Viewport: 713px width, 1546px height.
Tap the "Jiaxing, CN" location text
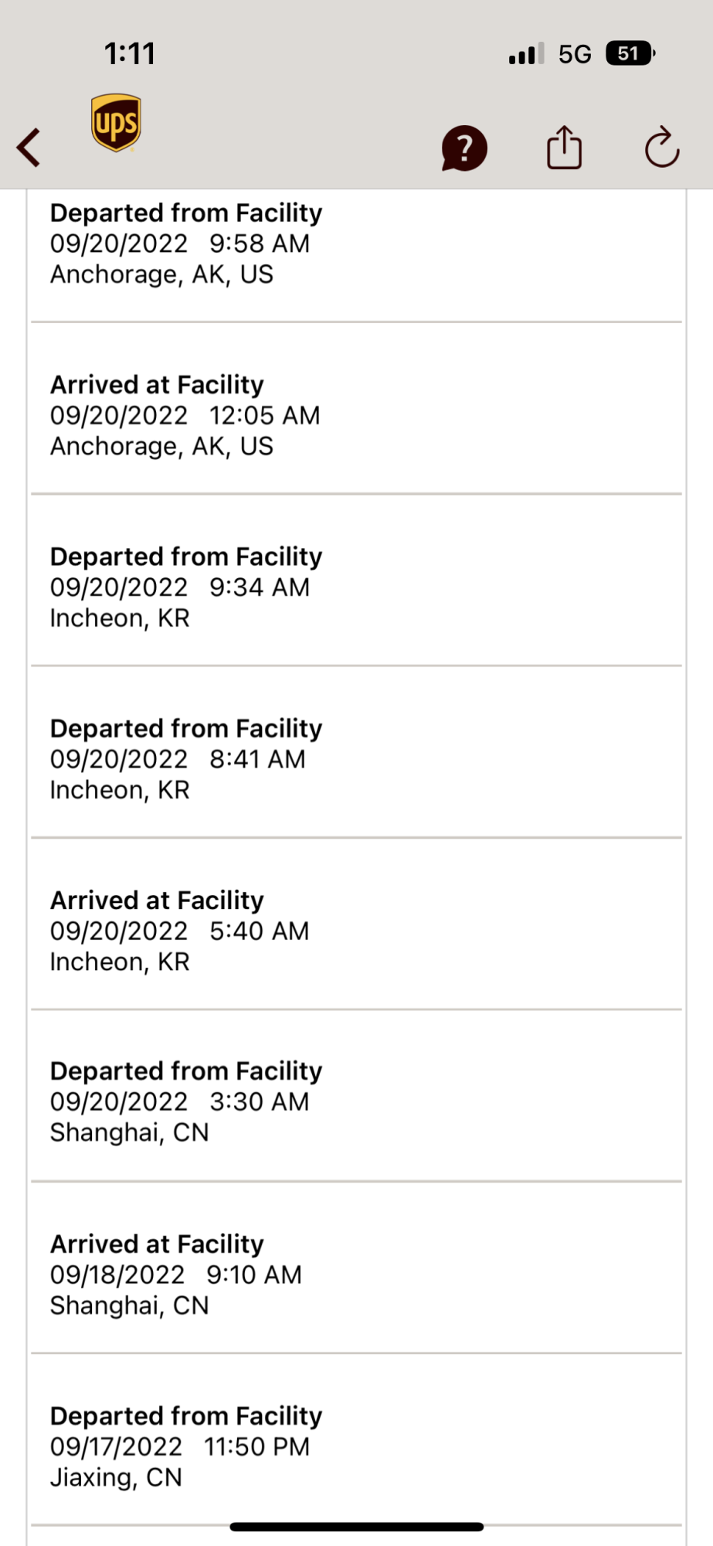click(x=116, y=1477)
